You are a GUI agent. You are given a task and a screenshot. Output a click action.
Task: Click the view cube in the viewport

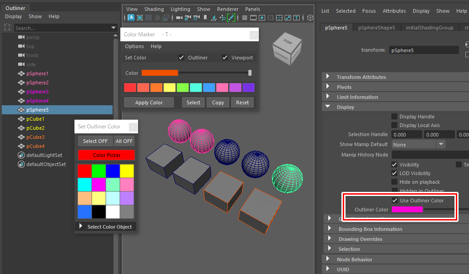[287, 49]
